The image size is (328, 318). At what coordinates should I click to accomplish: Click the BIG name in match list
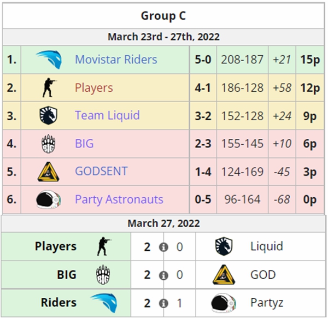point(67,275)
